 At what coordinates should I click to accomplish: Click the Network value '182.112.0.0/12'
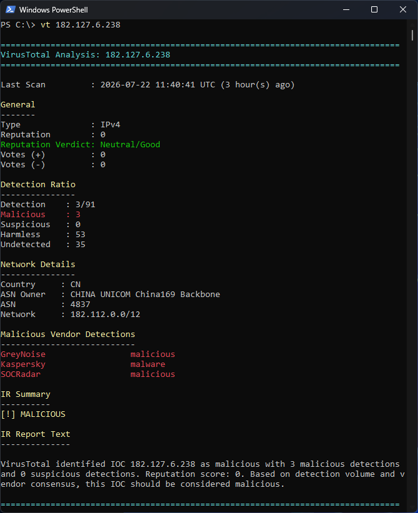105,315
